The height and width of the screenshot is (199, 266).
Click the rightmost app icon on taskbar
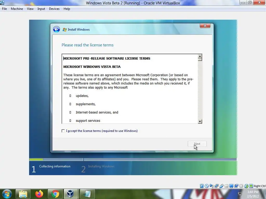87,194
